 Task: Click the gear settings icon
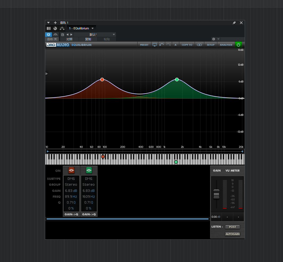click(214, 39)
